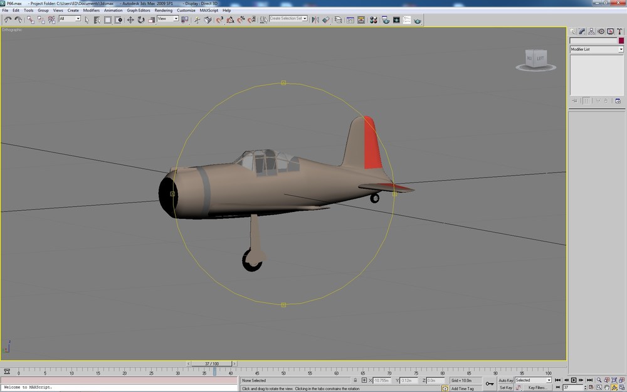
Task: Switch to the Modify command panel tab
Action: [x=582, y=31]
